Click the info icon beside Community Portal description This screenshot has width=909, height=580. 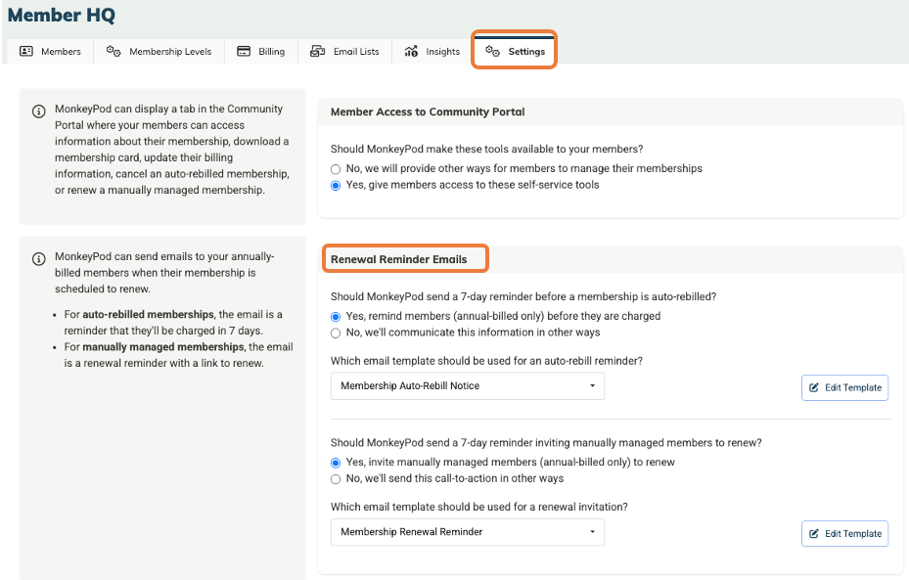[39, 112]
